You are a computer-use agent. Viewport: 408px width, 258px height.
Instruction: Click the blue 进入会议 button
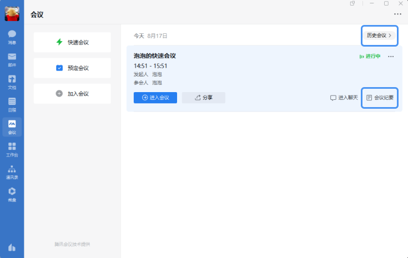tap(155, 98)
